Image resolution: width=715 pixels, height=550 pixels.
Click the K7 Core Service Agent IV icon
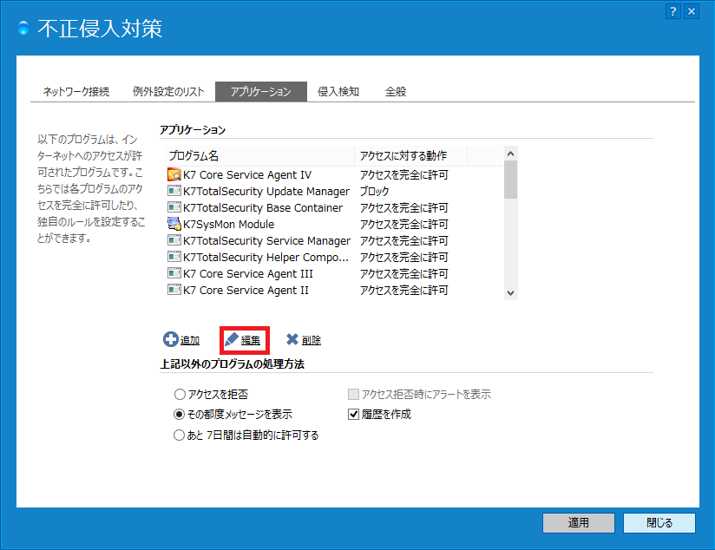(x=174, y=174)
